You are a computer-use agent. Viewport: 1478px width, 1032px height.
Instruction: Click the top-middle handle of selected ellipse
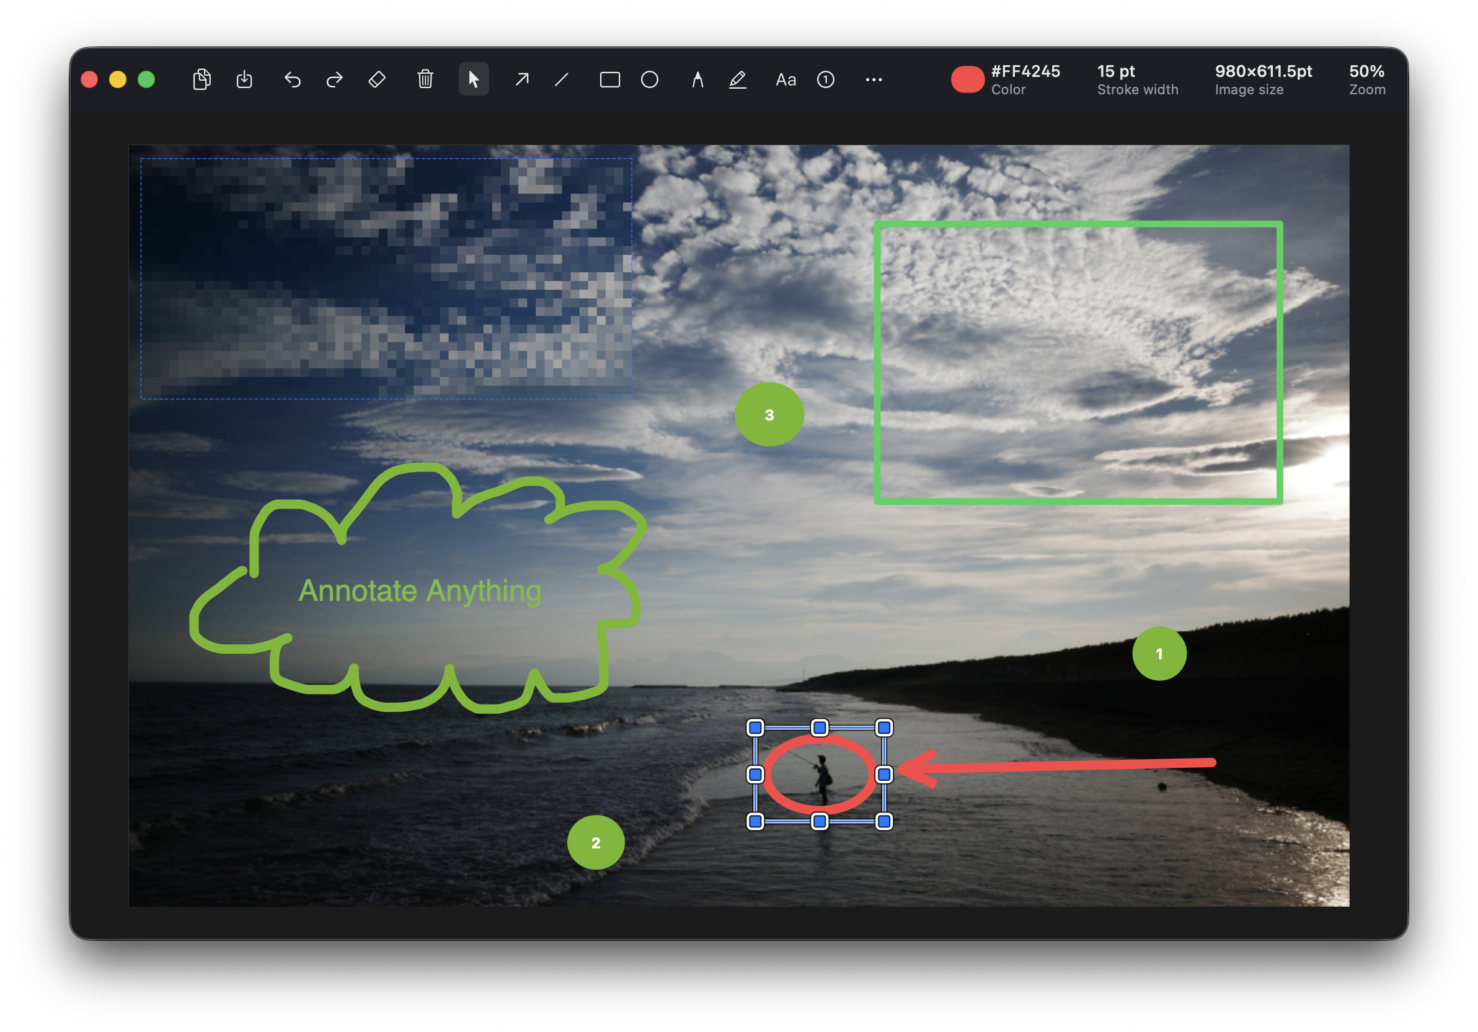[820, 727]
